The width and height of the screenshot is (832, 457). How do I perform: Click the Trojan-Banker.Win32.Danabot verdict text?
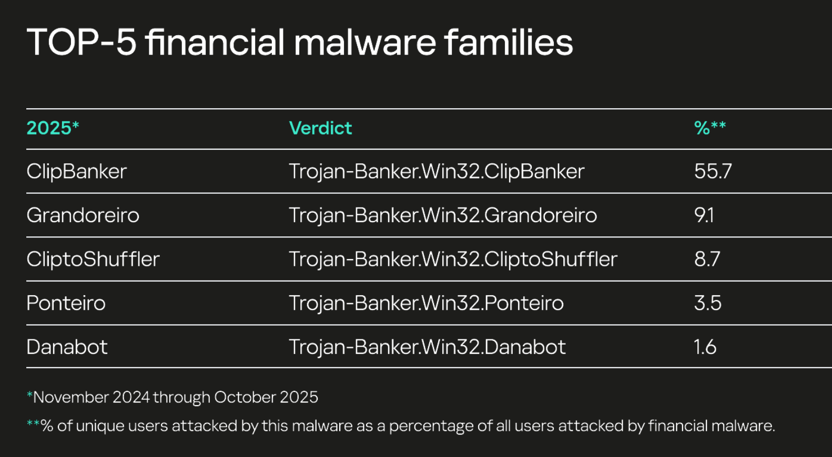point(427,347)
